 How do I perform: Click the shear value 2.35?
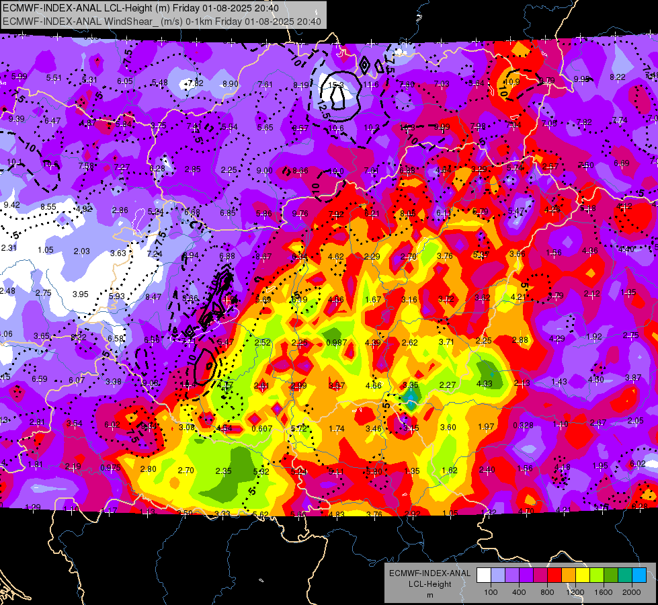(x=223, y=471)
